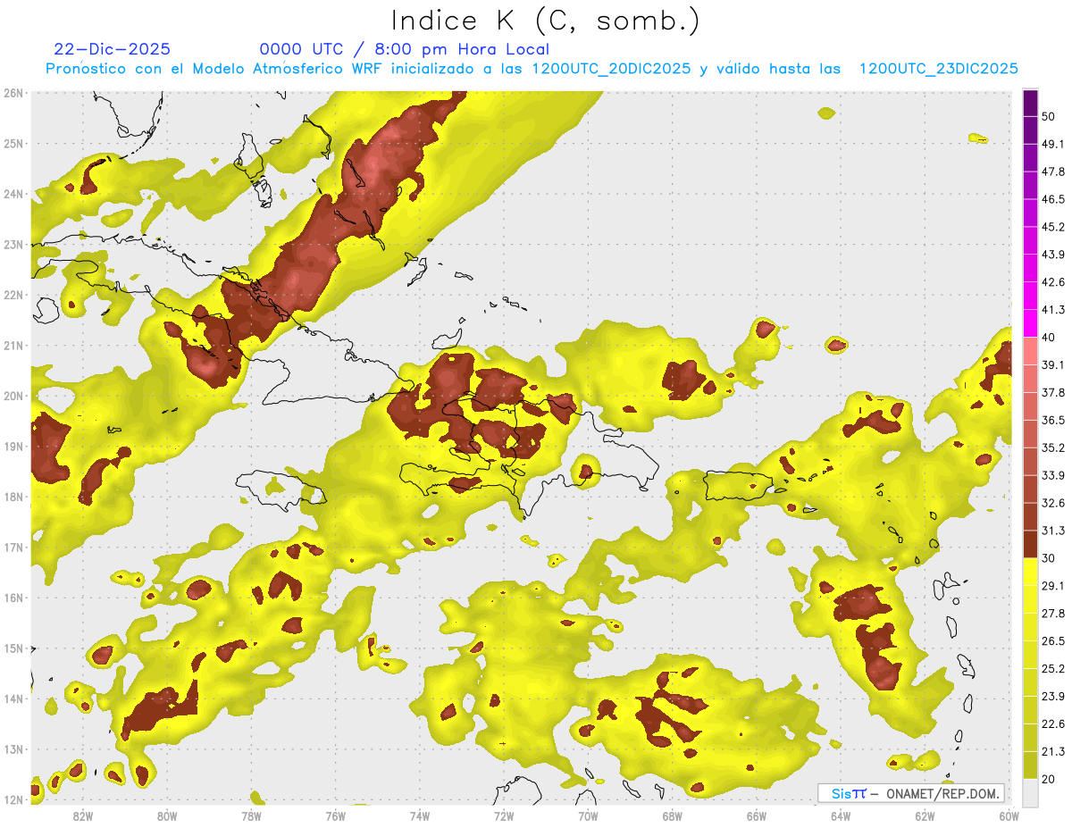Click the "70W" longitude axis label

click(588, 816)
